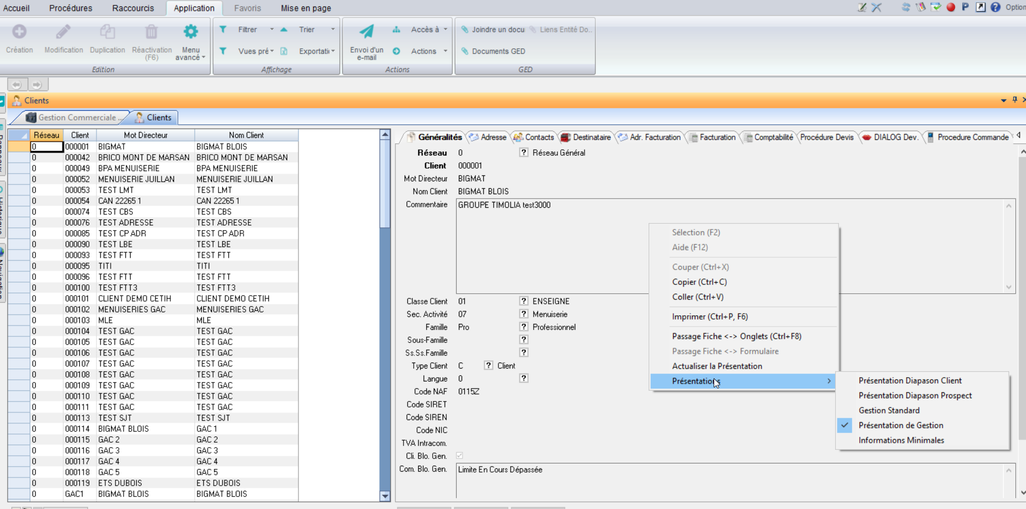
Task: Click the Création plus icon
Action: point(20,31)
